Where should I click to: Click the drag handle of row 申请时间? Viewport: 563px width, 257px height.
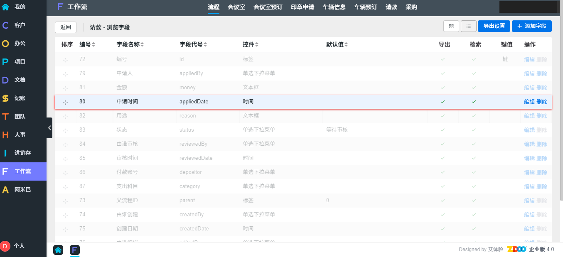pyautogui.click(x=65, y=102)
